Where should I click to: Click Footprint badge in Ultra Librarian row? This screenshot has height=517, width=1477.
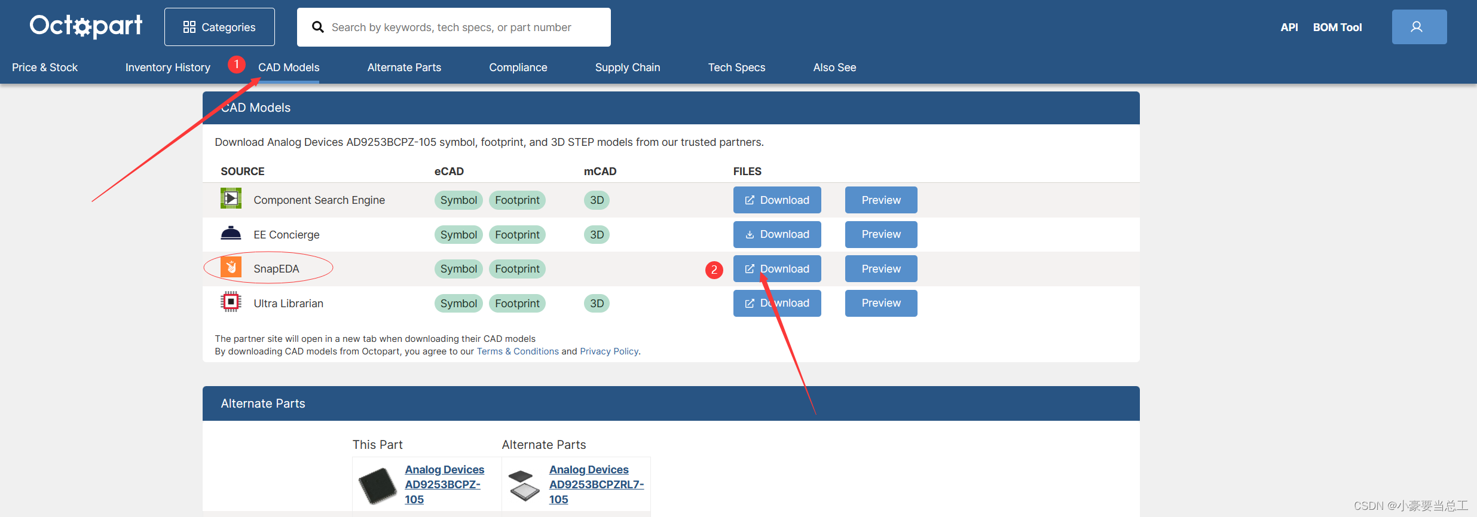point(517,304)
